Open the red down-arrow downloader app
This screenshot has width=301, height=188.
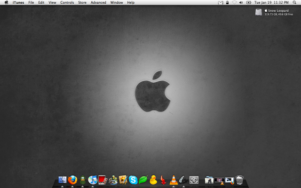pos(163,180)
